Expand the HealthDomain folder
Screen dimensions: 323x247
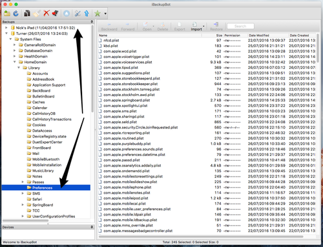click(x=15, y=56)
